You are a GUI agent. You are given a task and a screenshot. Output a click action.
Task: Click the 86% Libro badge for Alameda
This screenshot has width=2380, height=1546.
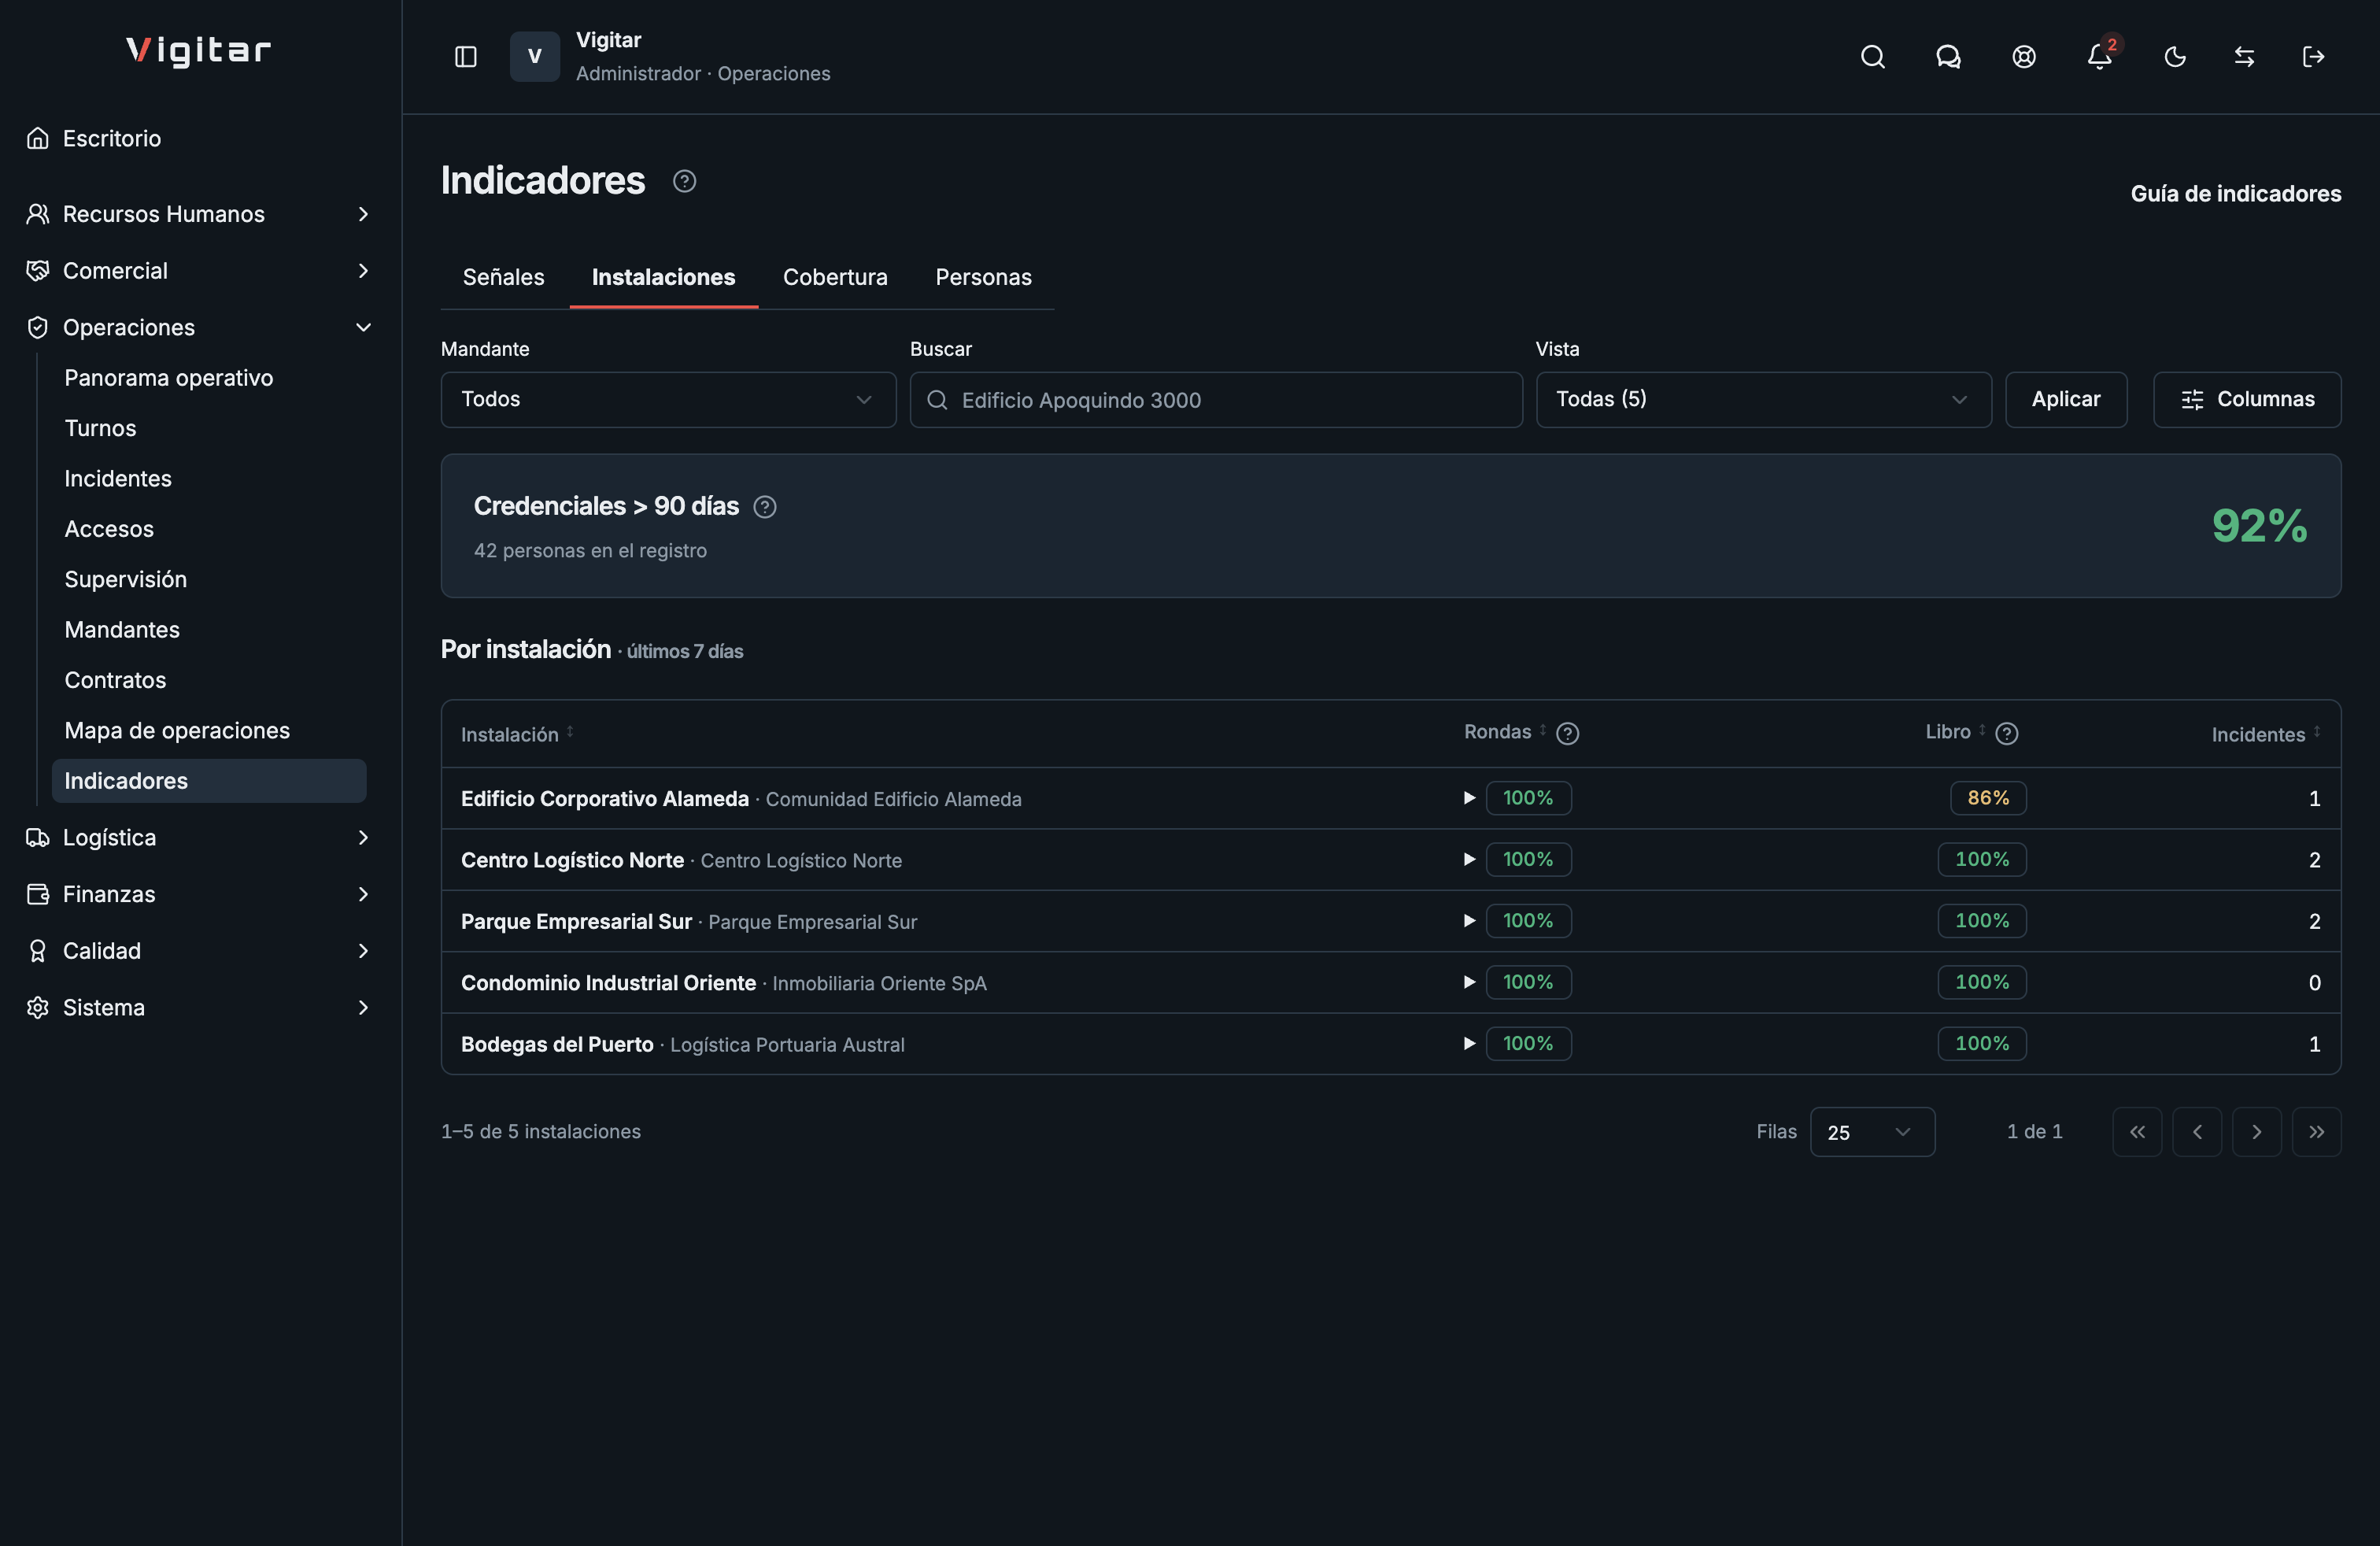pos(1988,798)
